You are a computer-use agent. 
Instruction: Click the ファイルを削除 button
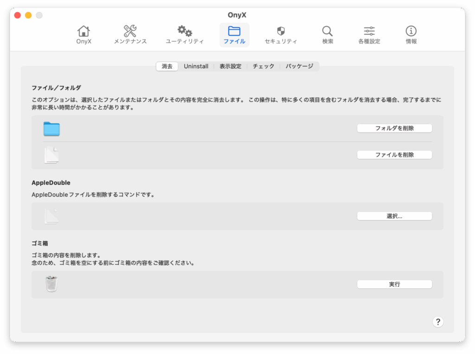click(394, 155)
